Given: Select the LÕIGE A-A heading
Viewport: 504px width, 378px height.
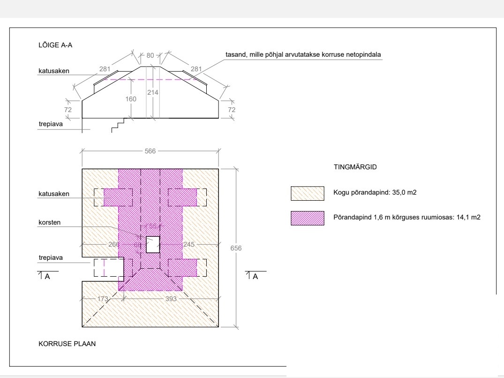Looking at the screenshot, I should click(x=55, y=45).
